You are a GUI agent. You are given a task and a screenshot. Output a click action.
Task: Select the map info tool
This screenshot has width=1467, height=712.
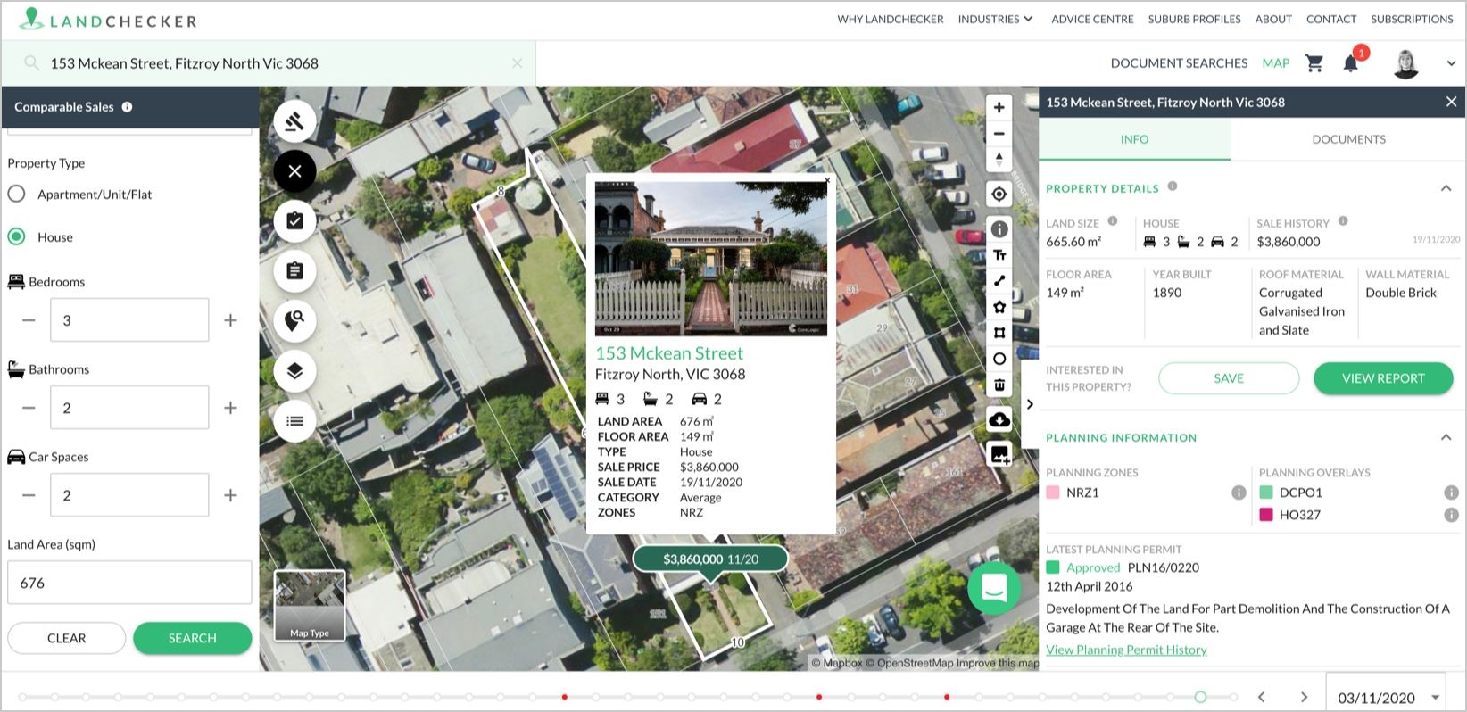click(x=999, y=229)
